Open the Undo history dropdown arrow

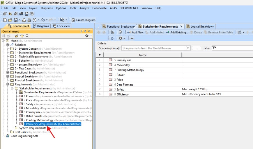tap(47, 20)
